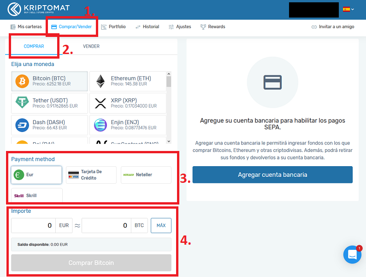Choose Neteller payment method
Image resolution: width=366 pixels, height=277 pixels.
(x=146, y=175)
